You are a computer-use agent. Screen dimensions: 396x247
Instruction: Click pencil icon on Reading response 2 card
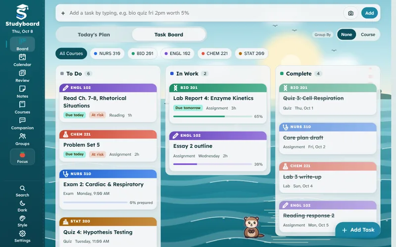click(286, 205)
